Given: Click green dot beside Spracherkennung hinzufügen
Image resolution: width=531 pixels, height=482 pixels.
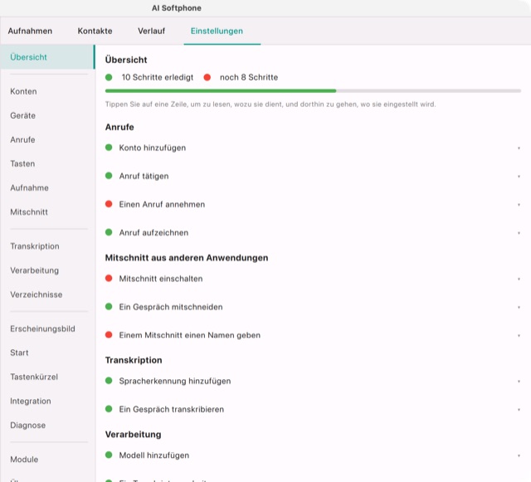Looking at the screenshot, I should 109,381.
